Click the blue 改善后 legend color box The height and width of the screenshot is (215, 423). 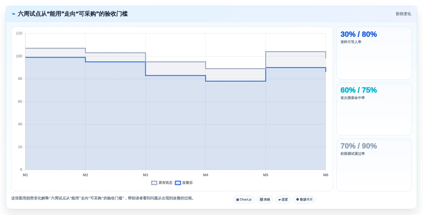[x=178, y=183]
